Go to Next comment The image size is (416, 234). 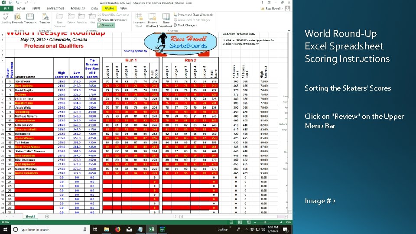coord(92,19)
